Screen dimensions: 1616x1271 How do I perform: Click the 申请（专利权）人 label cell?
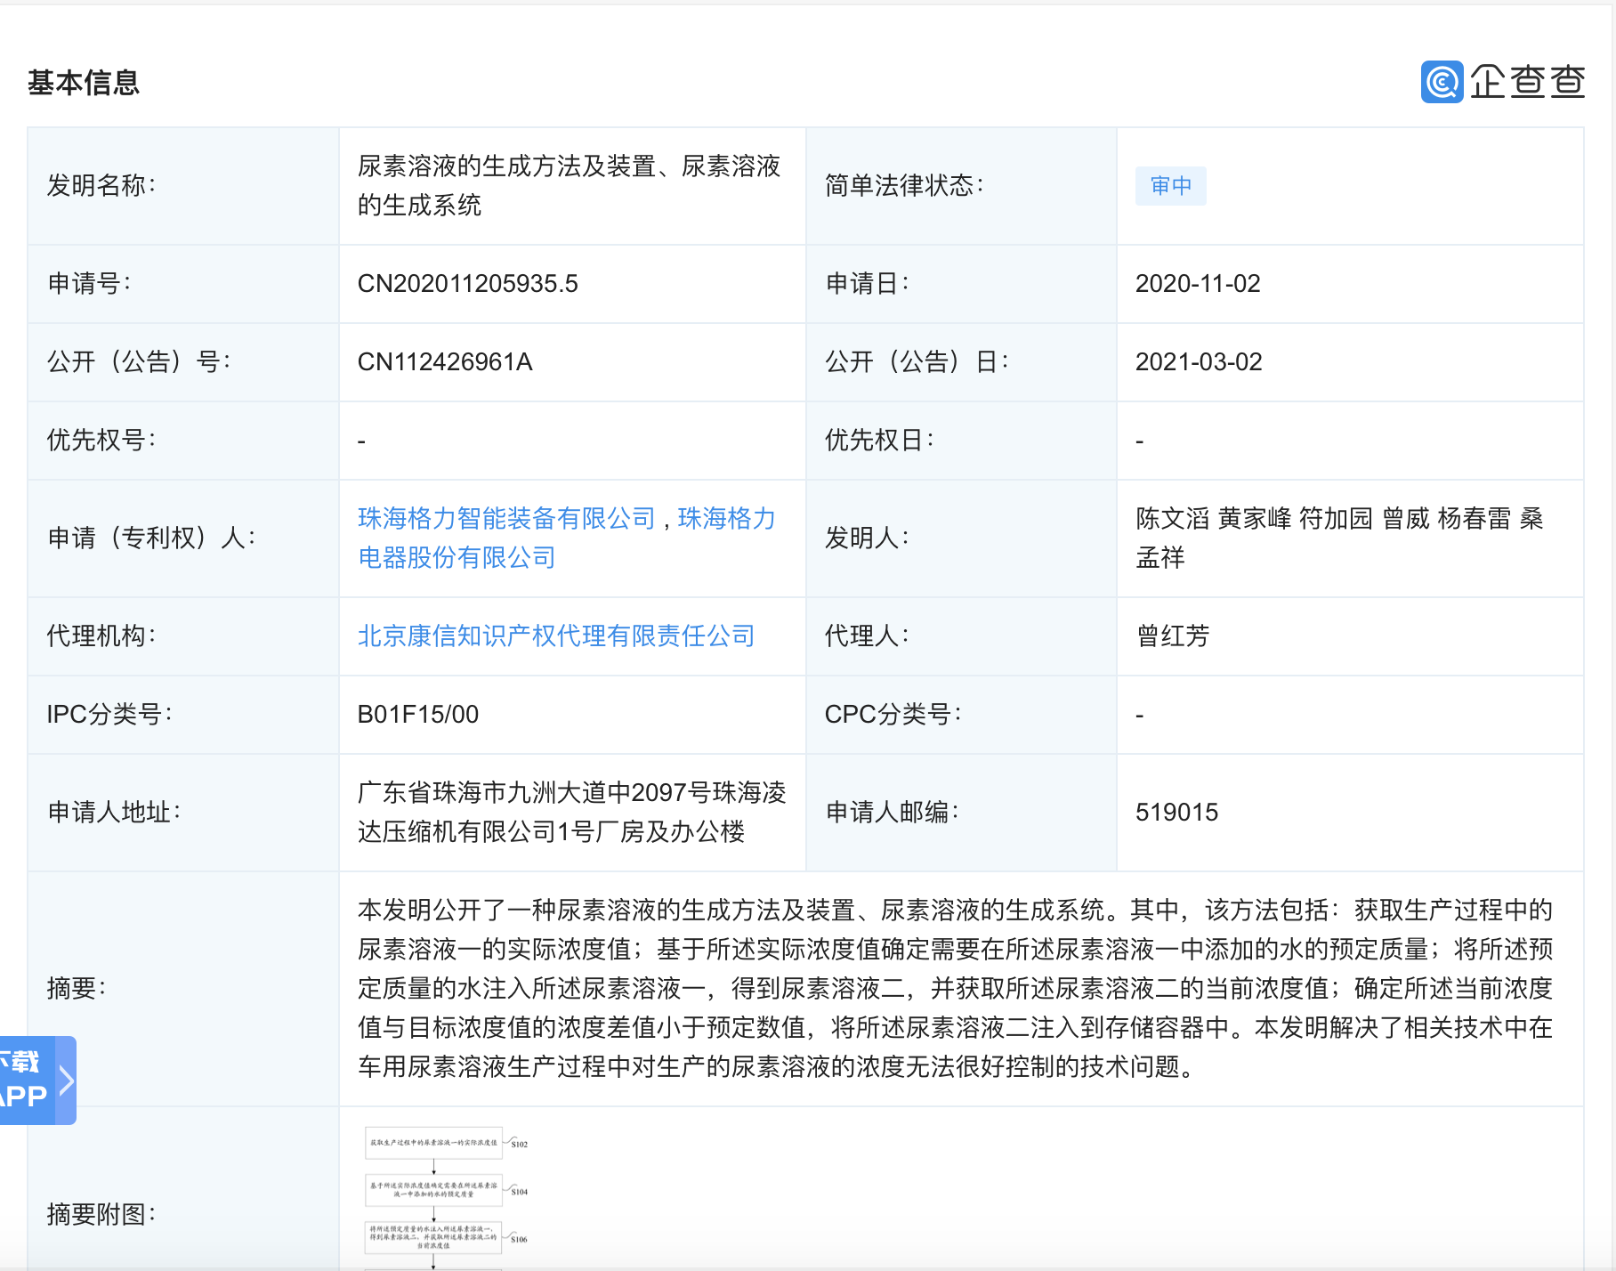[x=183, y=538]
